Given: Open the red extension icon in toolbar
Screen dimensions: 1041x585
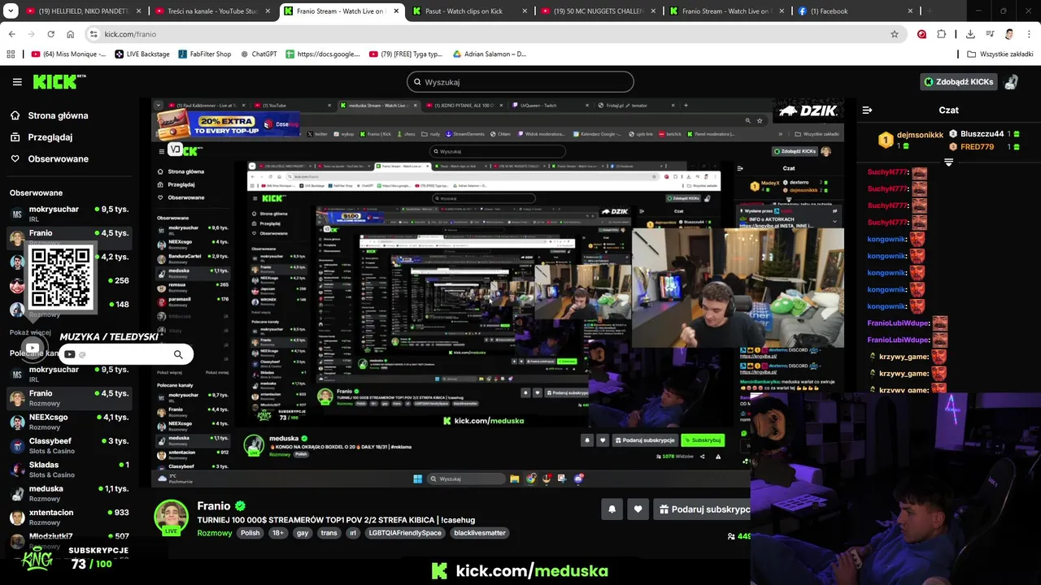Looking at the screenshot, I should (921, 34).
